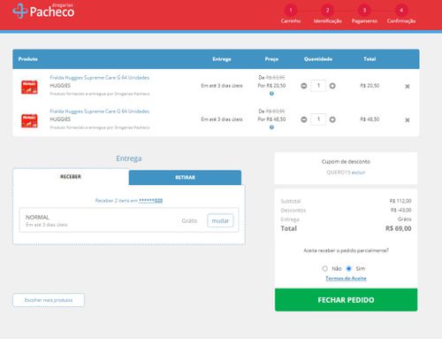Click excluir to remove coupon QUERO15

tap(358, 173)
